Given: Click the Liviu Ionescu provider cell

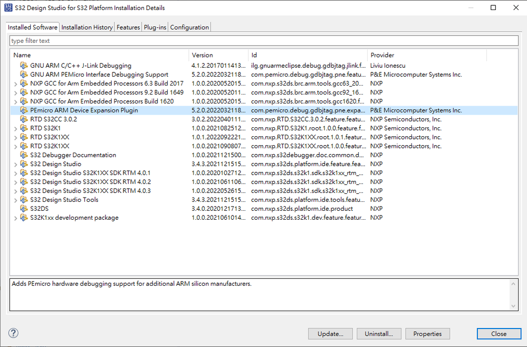Looking at the screenshot, I should [388, 65].
